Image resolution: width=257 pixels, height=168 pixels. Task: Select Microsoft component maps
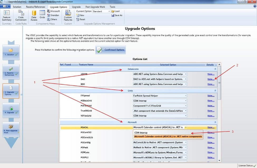(54, 11)
